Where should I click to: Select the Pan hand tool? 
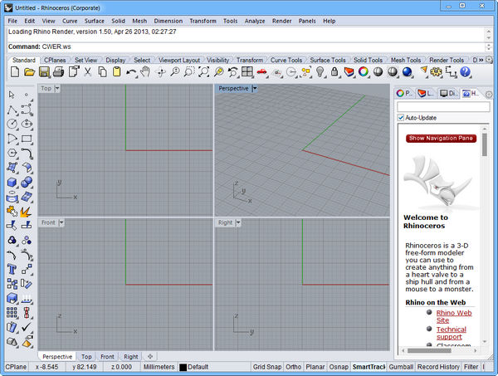[x=145, y=73]
